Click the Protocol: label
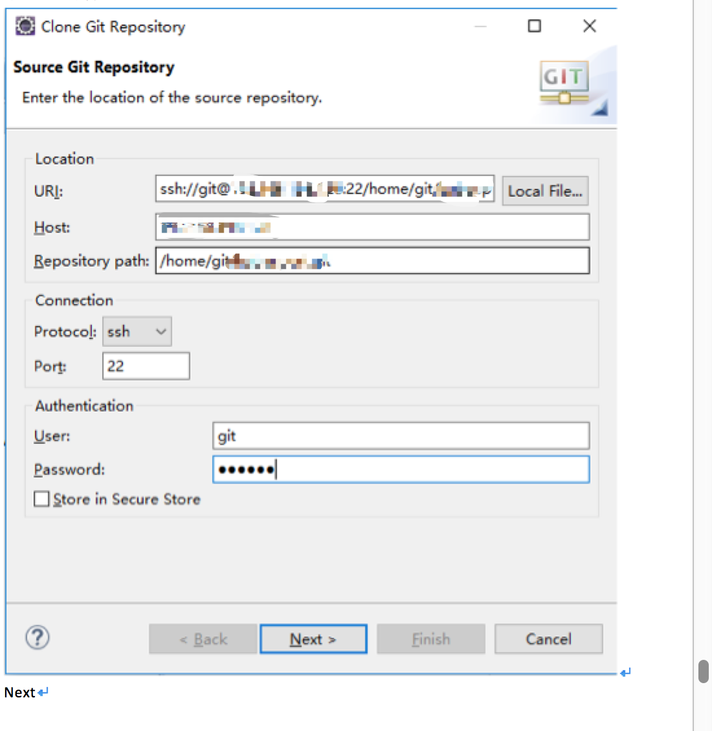This screenshot has height=731, width=712. point(65,331)
